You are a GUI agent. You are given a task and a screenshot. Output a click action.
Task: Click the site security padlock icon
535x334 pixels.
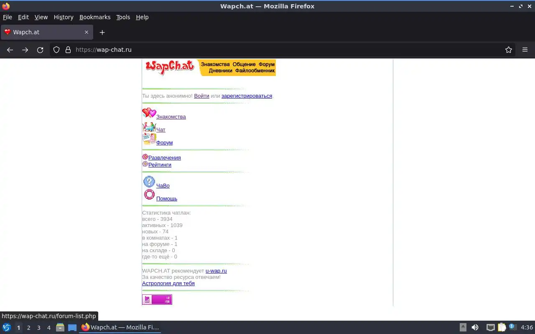tap(68, 50)
